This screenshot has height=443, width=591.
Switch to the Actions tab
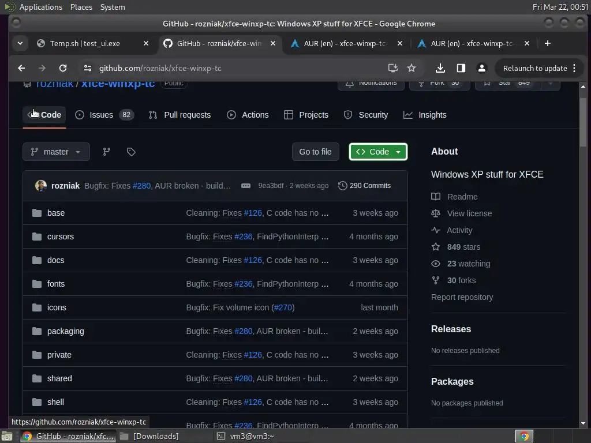click(x=248, y=115)
